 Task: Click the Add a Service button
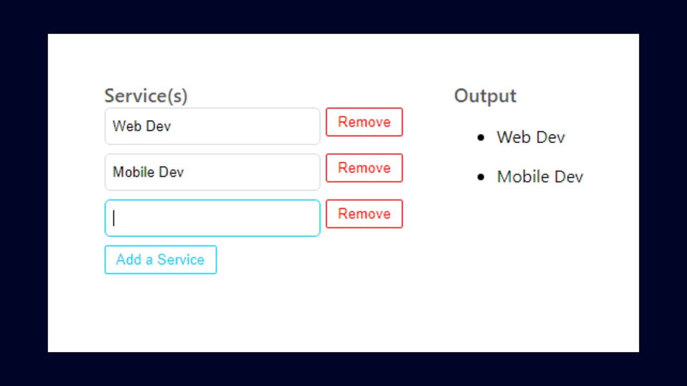pyautogui.click(x=160, y=260)
